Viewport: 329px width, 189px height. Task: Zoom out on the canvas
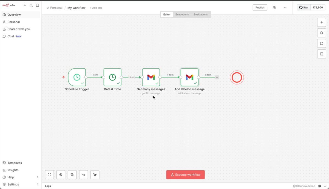[72, 175]
